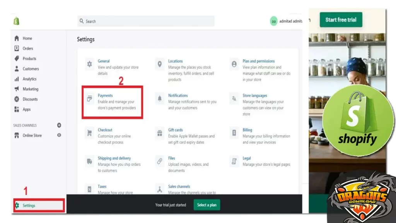Focus the Search input field

(146, 21)
